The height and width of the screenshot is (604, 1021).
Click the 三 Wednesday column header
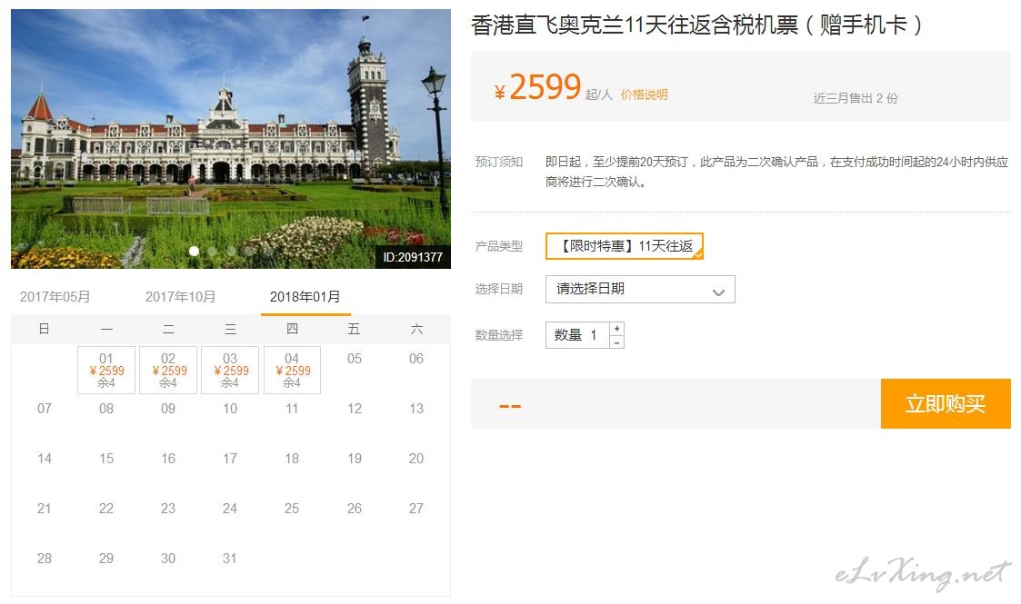pos(230,329)
